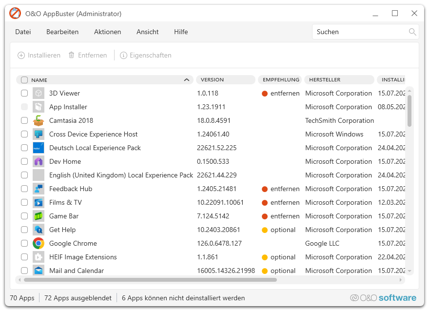Select the Google Chrome row name

[x=73, y=243]
